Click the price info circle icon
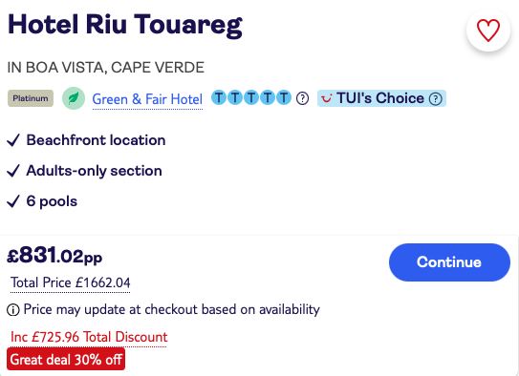This screenshot has width=519, height=376. [x=13, y=310]
